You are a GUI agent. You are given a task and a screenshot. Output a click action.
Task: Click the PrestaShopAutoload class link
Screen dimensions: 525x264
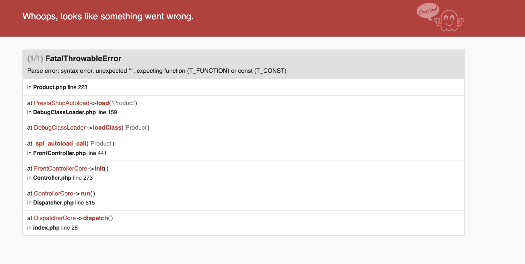click(x=62, y=103)
